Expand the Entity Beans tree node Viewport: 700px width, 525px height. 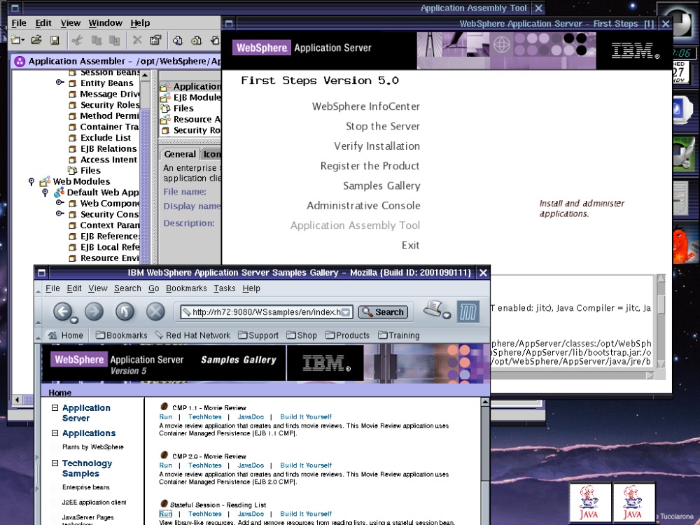59,82
